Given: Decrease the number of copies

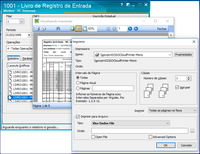Looking at the screenshot, I should coord(189,79).
